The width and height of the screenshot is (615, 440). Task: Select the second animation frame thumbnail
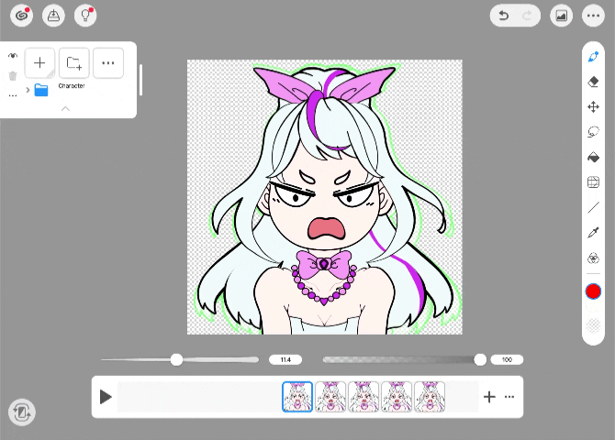point(330,397)
